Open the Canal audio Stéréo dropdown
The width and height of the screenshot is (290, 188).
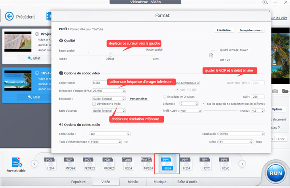click(241, 134)
